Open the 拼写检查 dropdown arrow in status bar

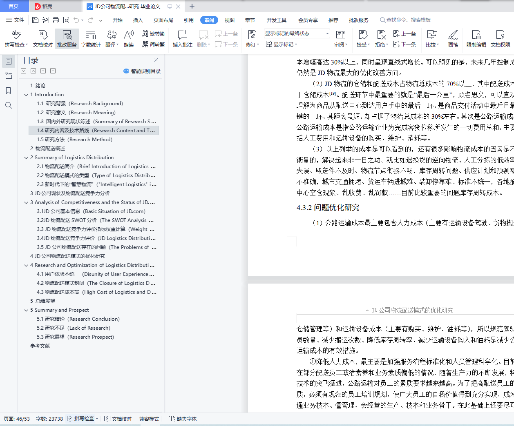click(97, 419)
